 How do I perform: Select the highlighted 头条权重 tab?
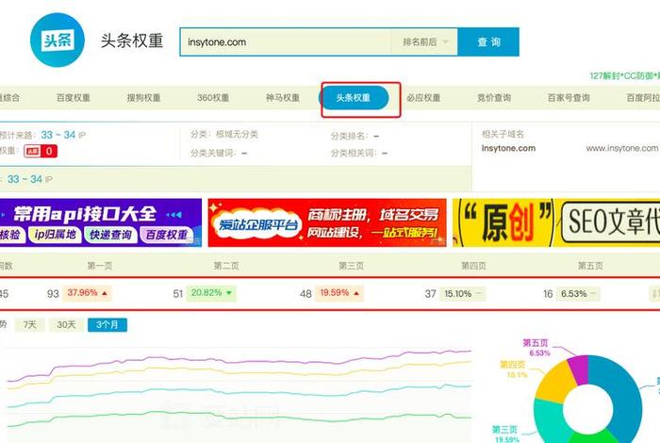(x=354, y=98)
